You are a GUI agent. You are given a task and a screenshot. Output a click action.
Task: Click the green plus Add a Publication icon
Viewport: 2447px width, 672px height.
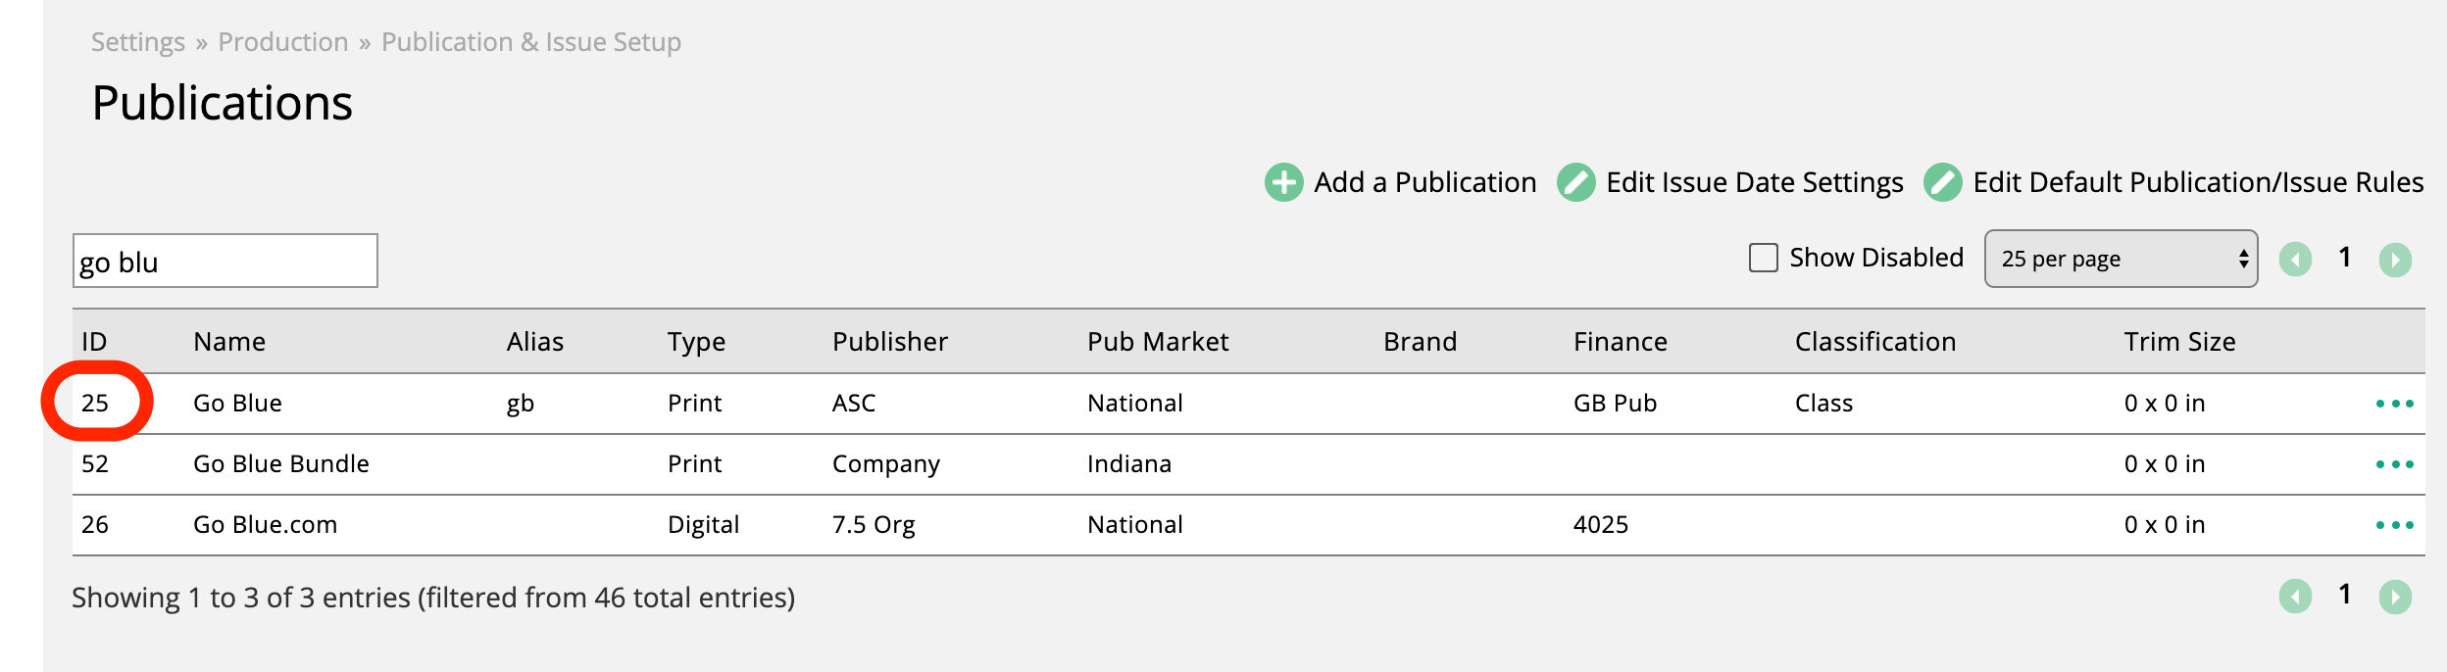1283,182
